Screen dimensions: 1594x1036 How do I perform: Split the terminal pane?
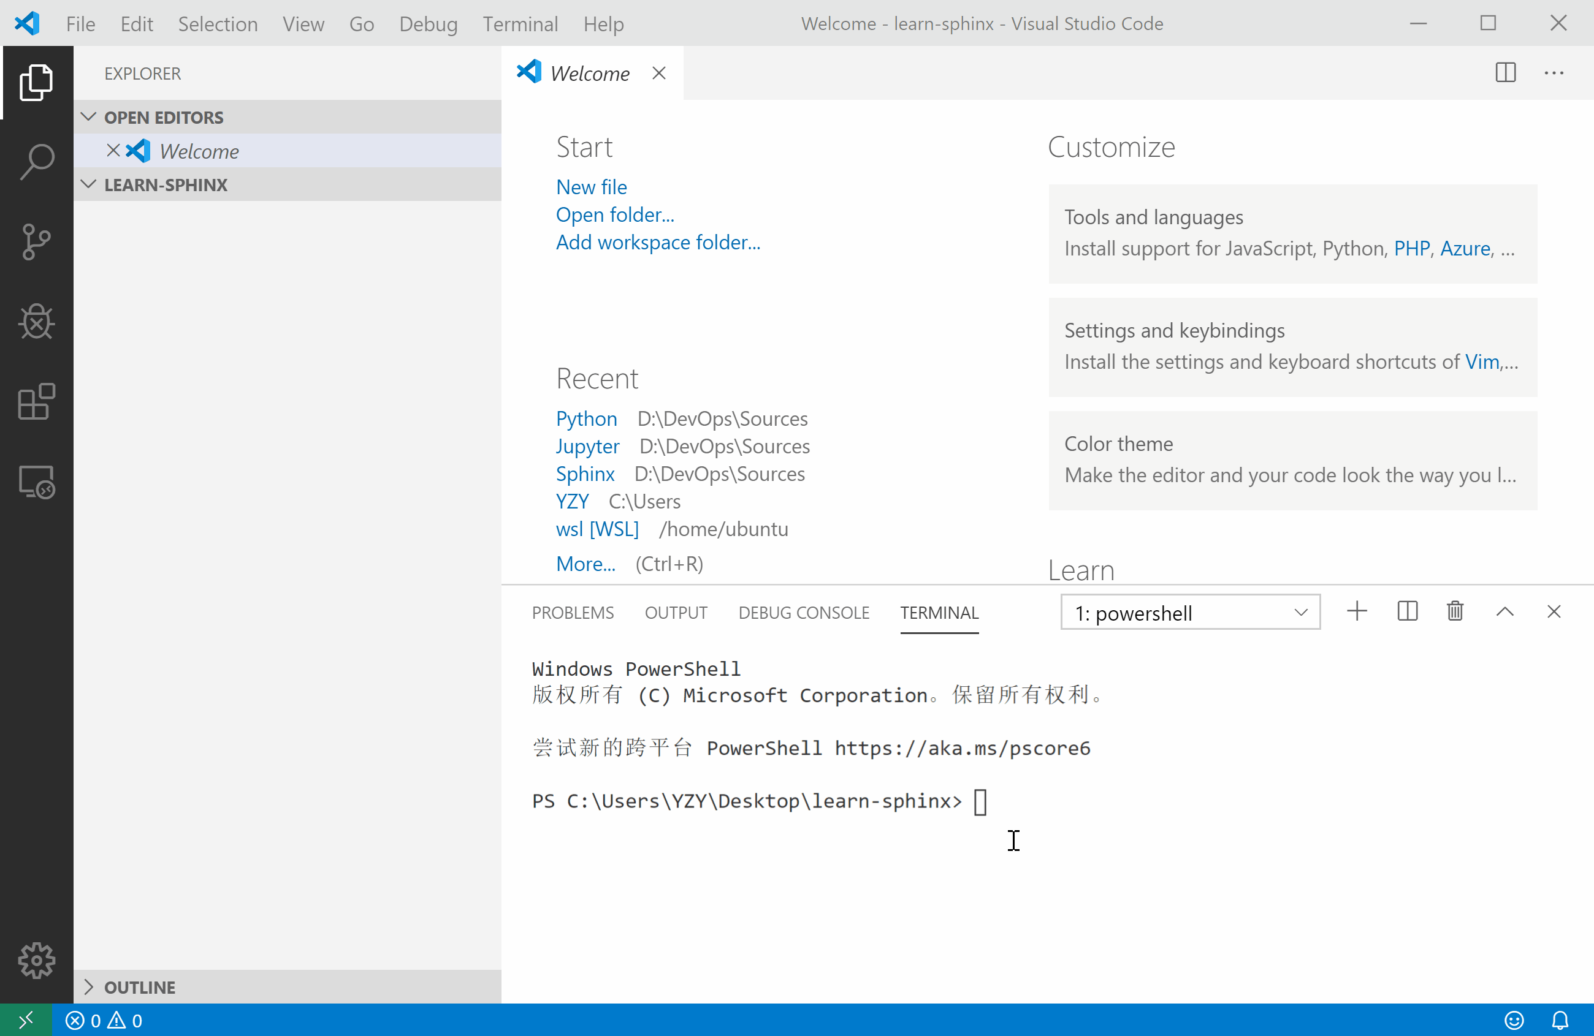click(1406, 611)
